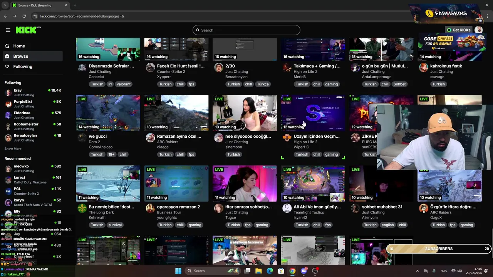Click Cancelot streamer avatar

(x=82, y=68)
